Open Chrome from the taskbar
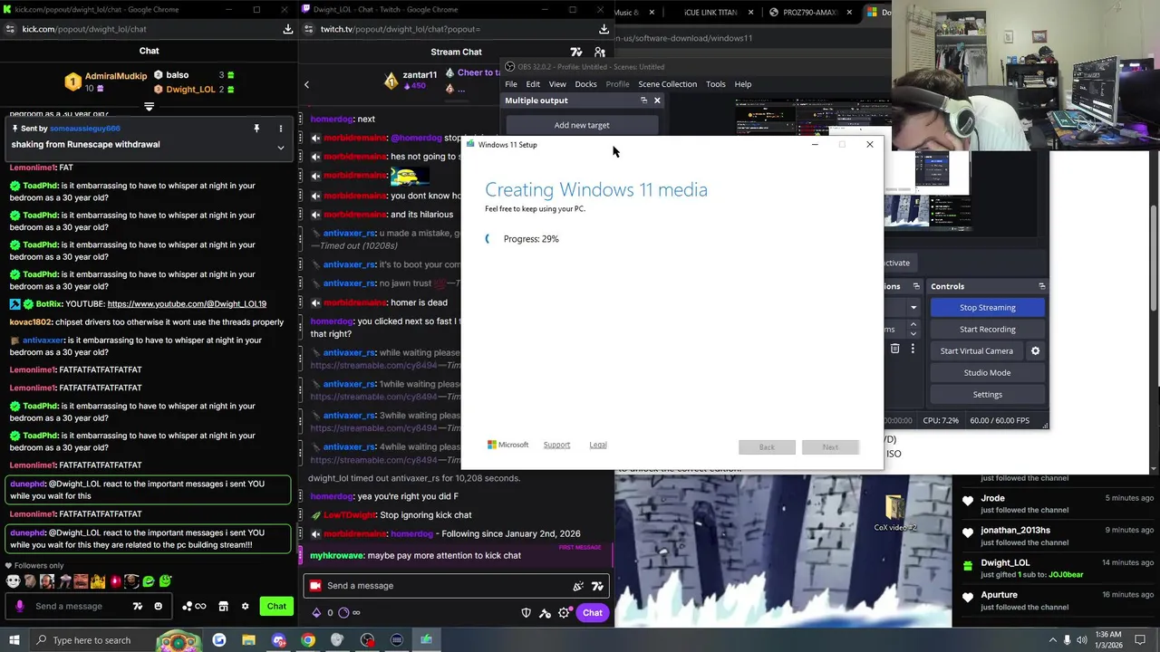This screenshot has height=652, width=1160. (x=308, y=640)
